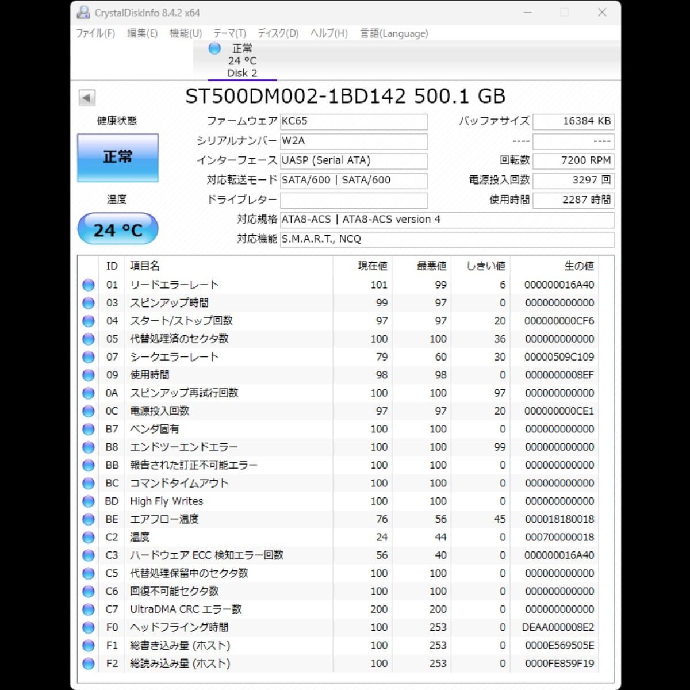
Task: Open the ディスク(D) menu
Action: click(x=278, y=33)
